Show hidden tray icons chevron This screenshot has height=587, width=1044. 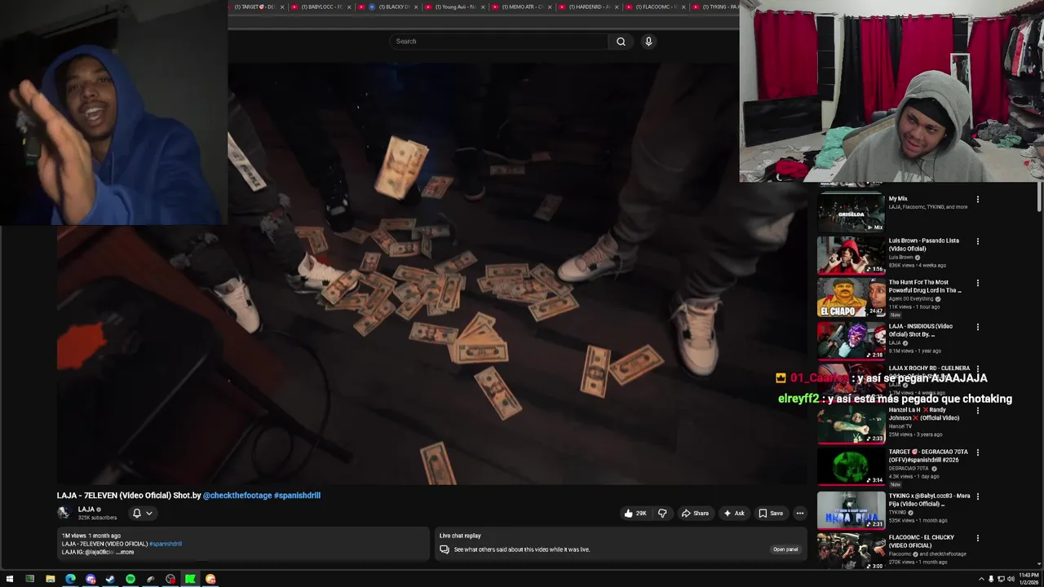(981, 579)
